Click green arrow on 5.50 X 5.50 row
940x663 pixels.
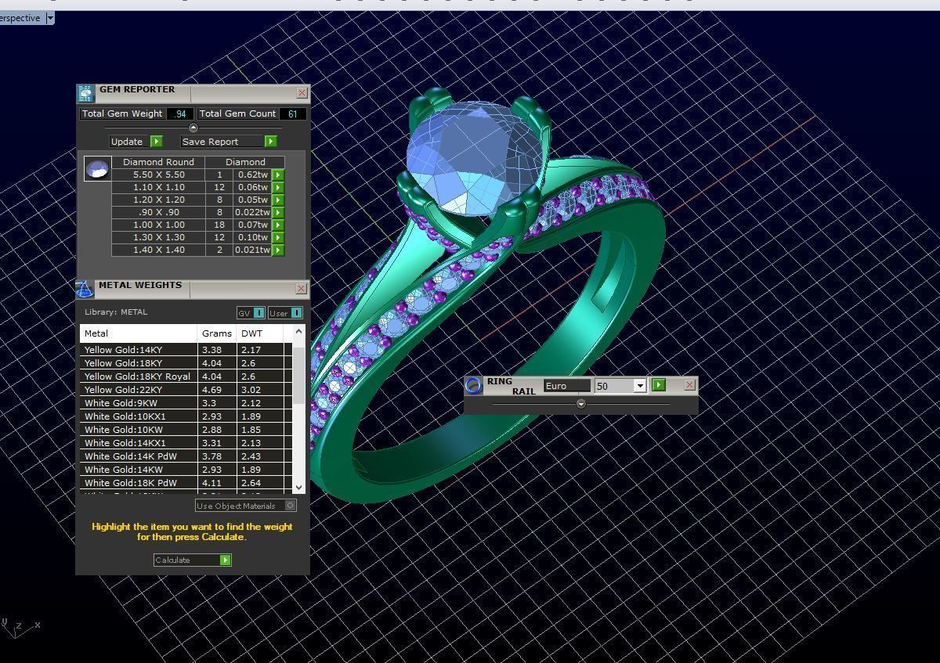278,175
